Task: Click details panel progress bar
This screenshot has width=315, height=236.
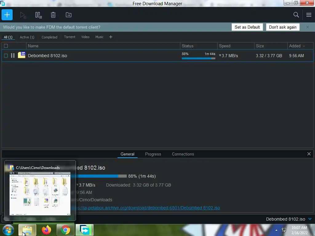Action: [101, 176]
